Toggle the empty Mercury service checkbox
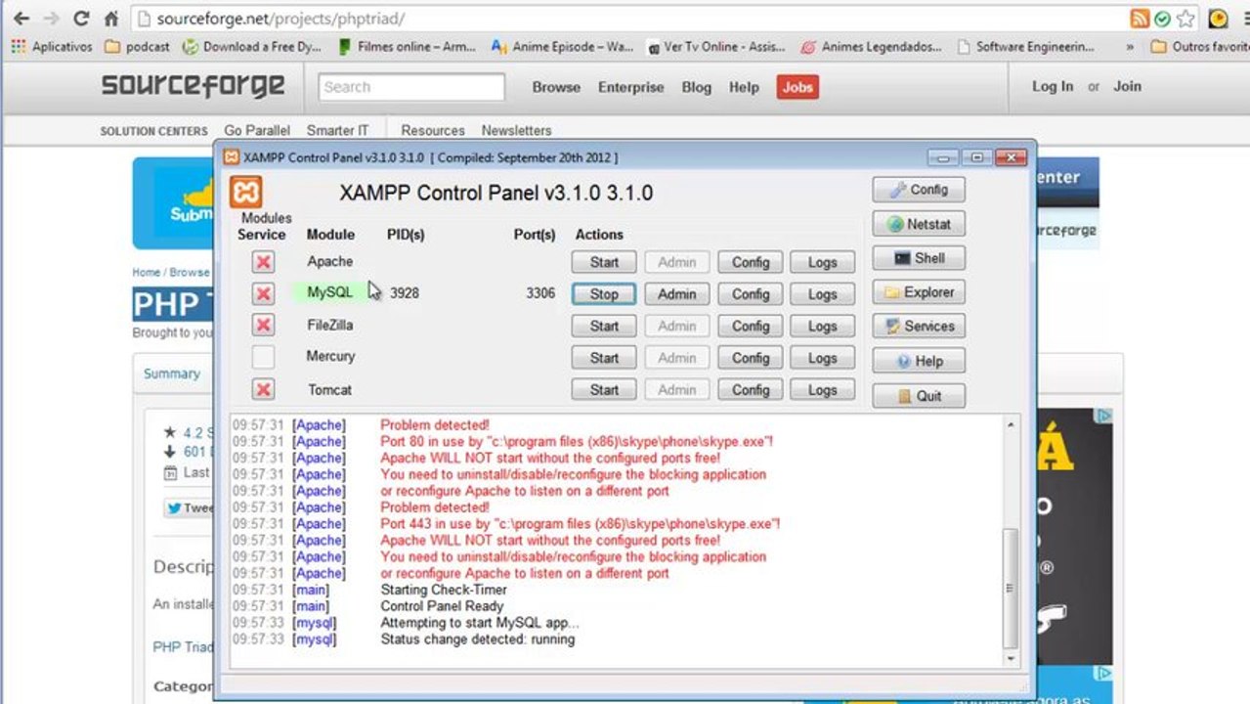The image size is (1250, 704). point(262,357)
